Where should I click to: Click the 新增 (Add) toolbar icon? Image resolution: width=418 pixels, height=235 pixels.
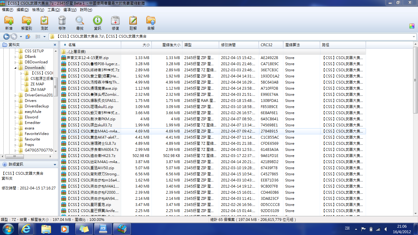[9, 21]
